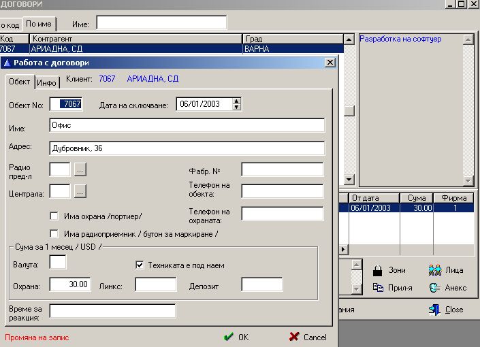
Task: Click the Зони padlock icon
Action: tap(378, 271)
